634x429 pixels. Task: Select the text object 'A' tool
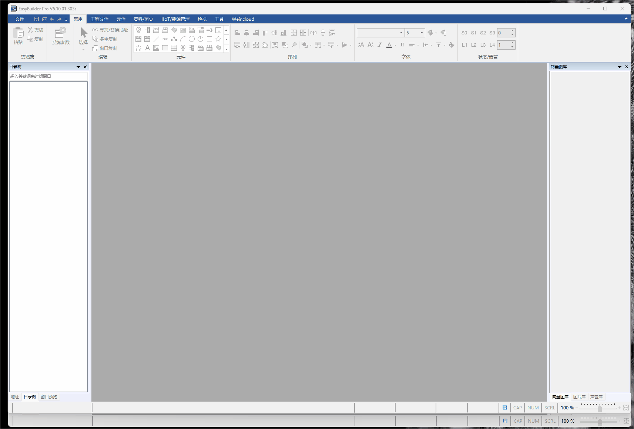pyautogui.click(x=147, y=48)
